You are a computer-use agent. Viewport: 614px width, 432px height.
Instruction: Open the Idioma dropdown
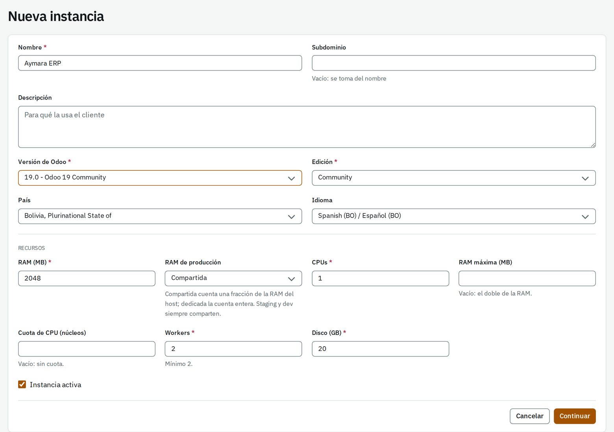click(453, 216)
